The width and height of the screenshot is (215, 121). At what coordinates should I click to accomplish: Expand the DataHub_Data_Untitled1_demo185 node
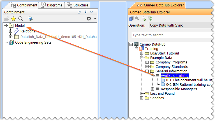10,37
